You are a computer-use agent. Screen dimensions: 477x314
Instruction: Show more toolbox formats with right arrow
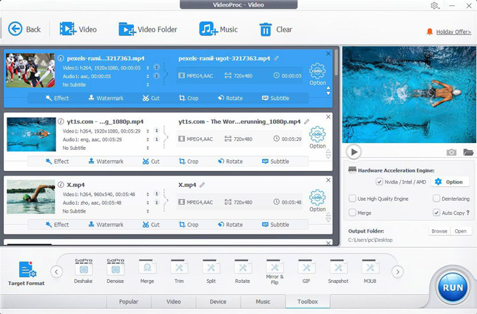[x=397, y=272]
